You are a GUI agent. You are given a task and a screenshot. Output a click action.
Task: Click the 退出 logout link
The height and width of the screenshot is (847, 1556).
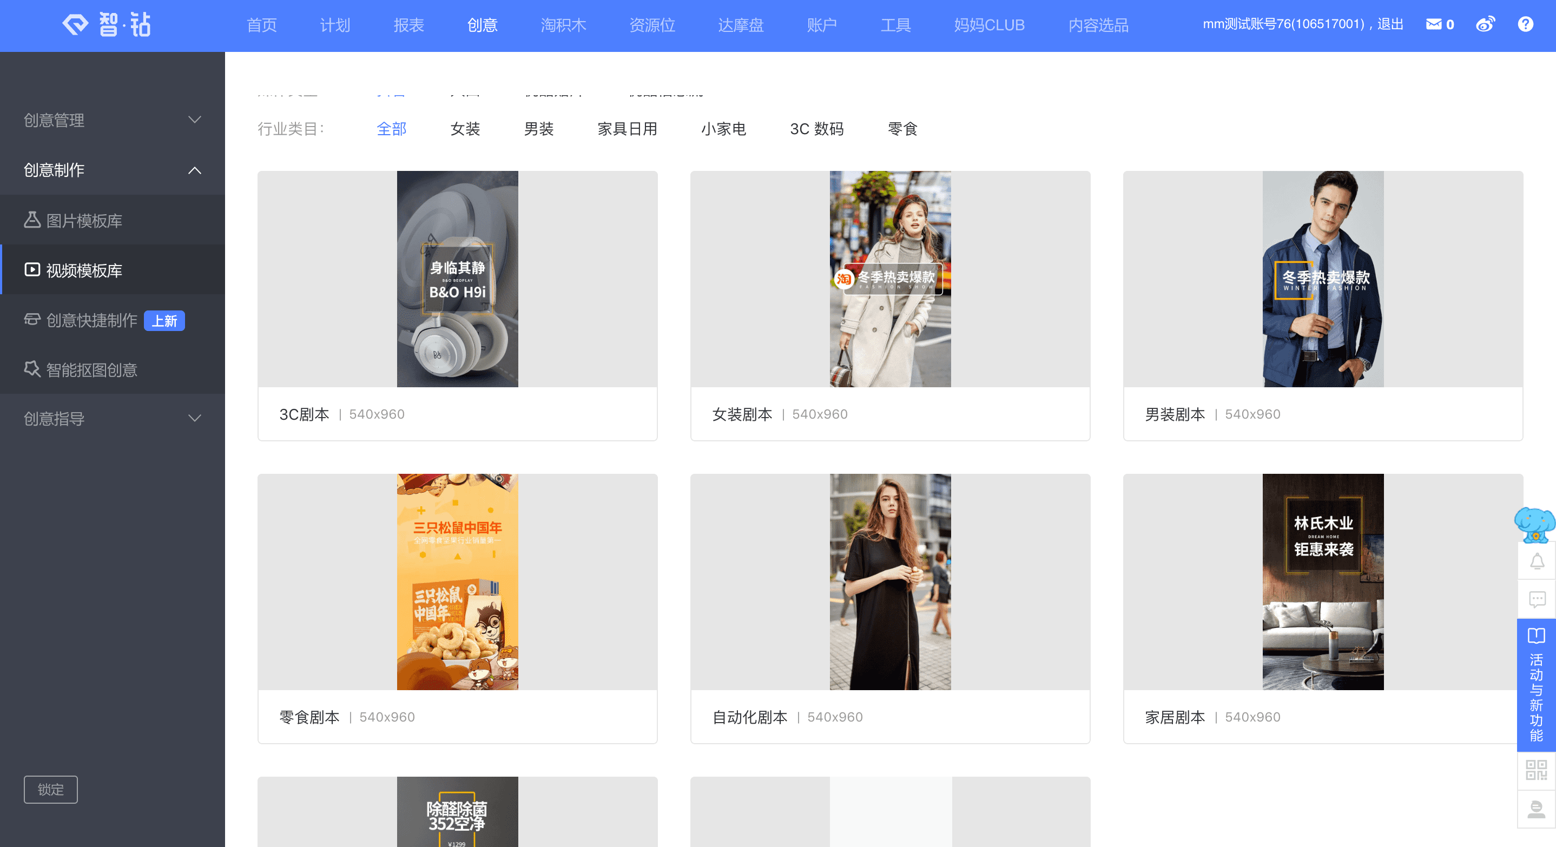1390,24
